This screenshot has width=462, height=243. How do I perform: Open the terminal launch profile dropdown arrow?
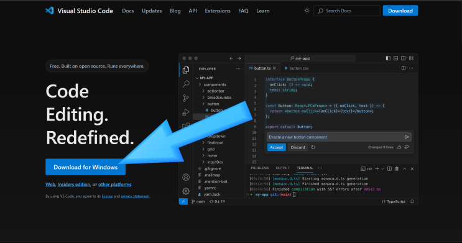382,169
